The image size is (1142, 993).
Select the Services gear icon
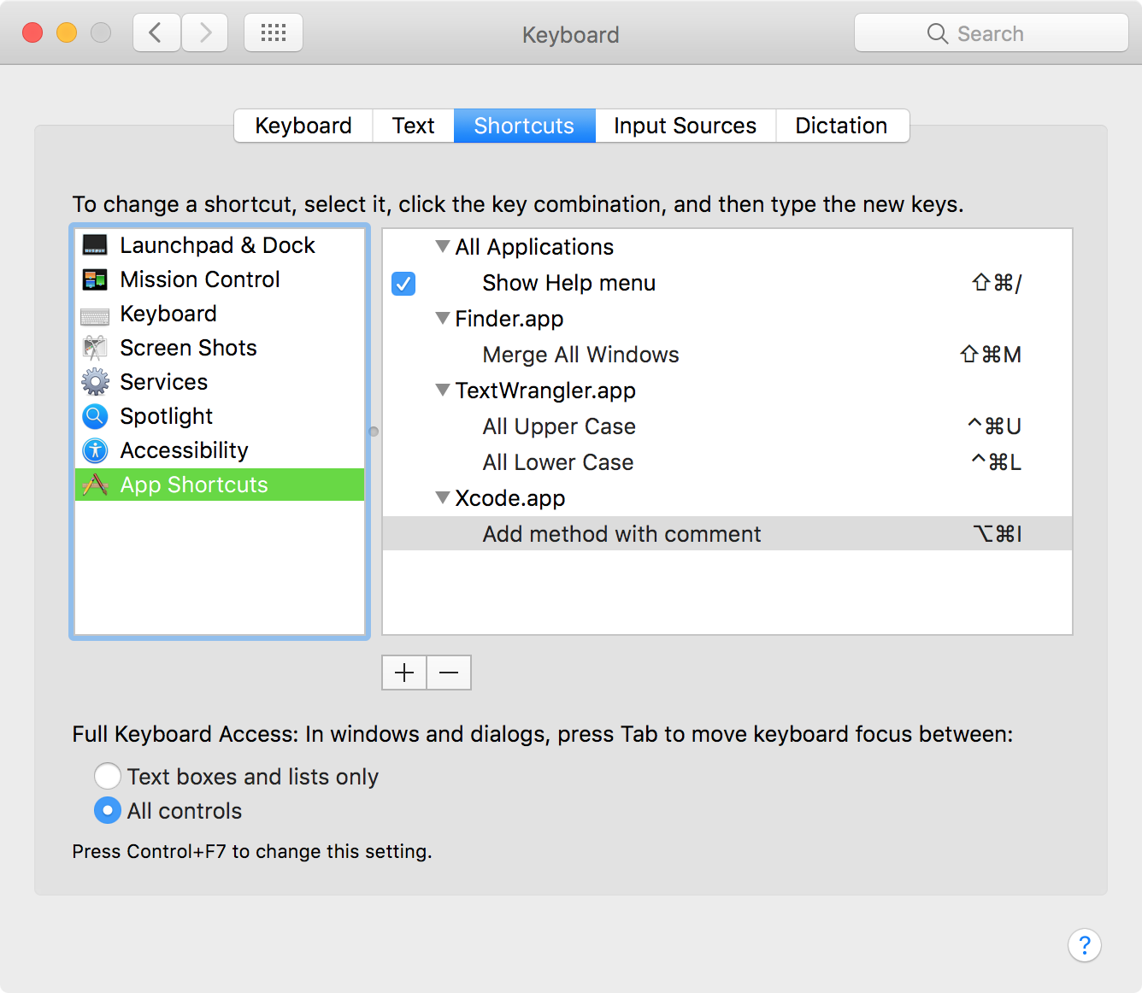click(x=95, y=382)
